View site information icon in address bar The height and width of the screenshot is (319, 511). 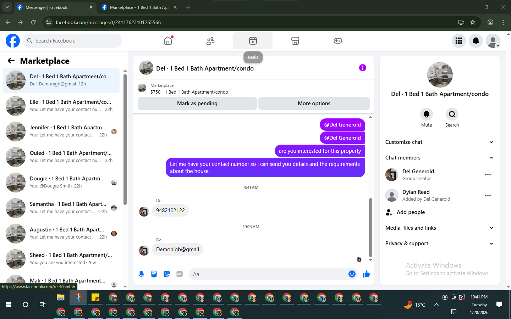pos(49,22)
